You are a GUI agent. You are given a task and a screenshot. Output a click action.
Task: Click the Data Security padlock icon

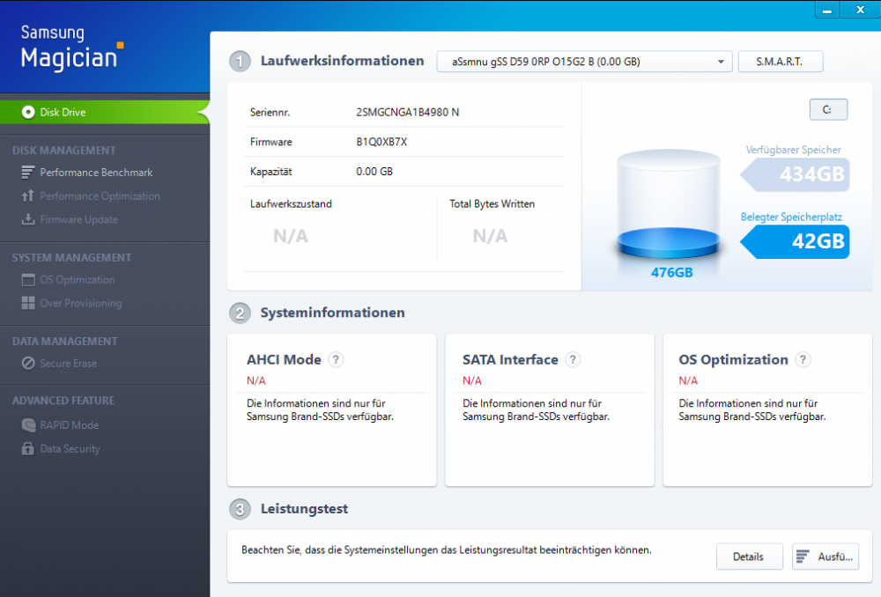28,449
